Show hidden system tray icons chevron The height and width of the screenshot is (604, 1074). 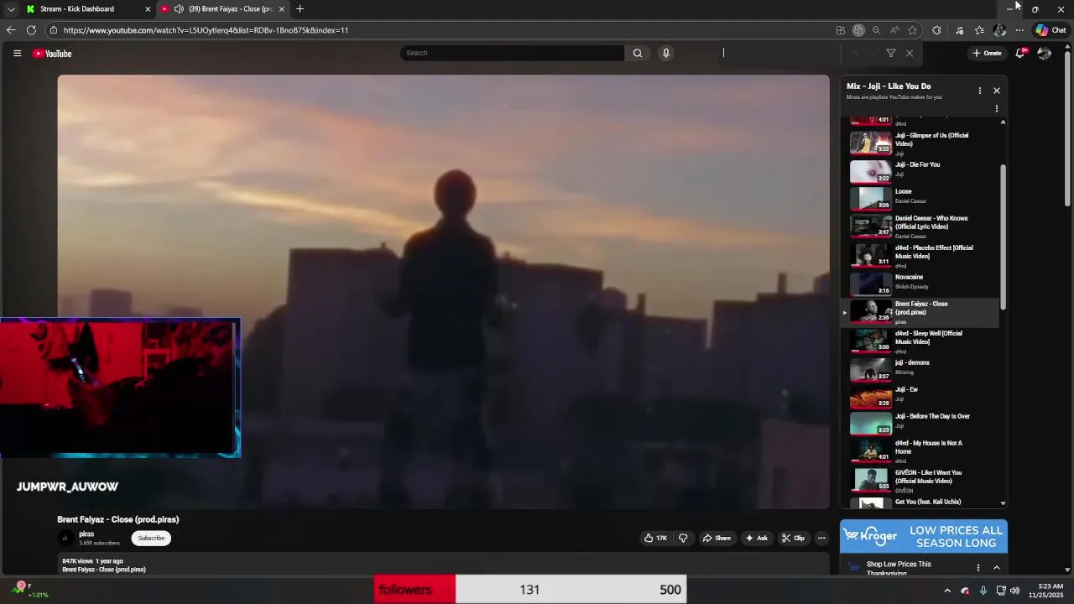pyautogui.click(x=947, y=591)
